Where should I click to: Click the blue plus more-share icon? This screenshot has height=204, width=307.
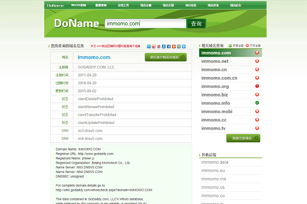click(184, 46)
